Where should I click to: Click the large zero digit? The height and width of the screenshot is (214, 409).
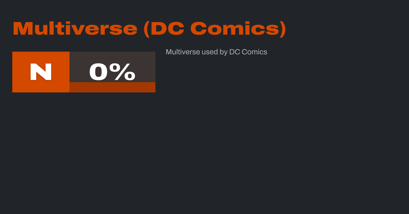(x=99, y=72)
